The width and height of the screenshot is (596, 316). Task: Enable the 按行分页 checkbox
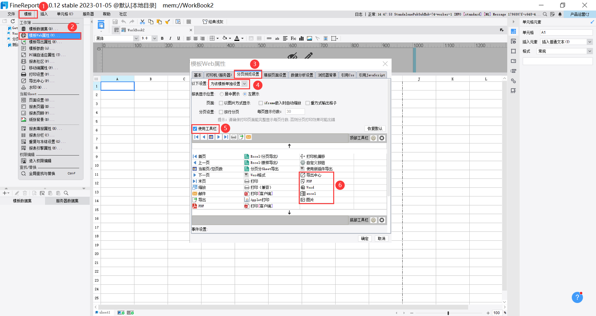(221, 112)
